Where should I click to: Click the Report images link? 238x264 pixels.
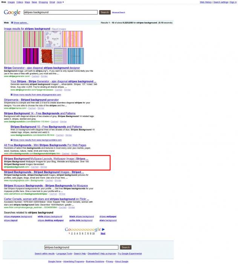(59, 29)
